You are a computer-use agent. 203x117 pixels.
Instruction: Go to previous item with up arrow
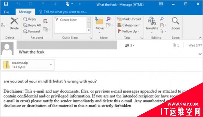(x=43, y=4)
